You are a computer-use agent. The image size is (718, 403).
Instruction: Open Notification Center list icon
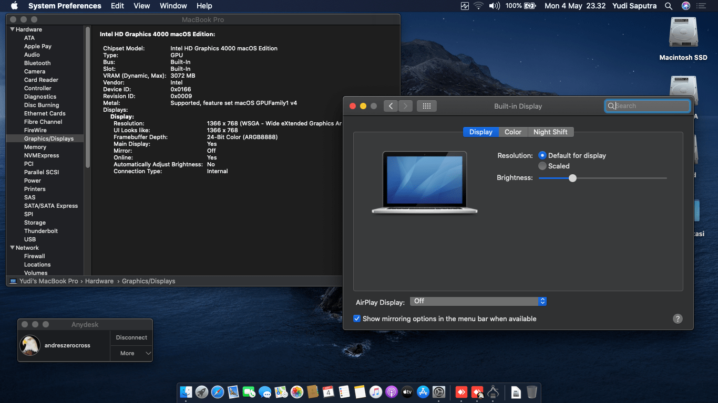(x=701, y=6)
